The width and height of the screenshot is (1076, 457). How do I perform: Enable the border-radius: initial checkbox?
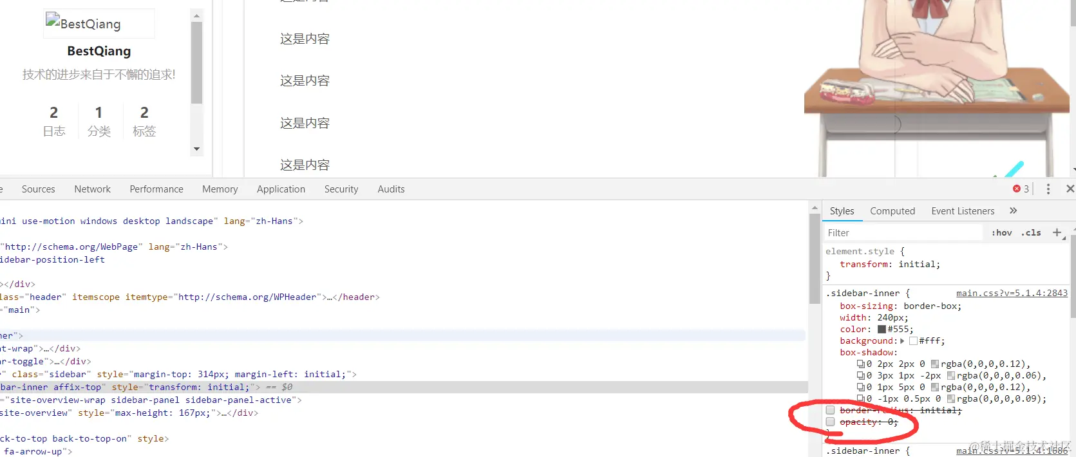831,410
